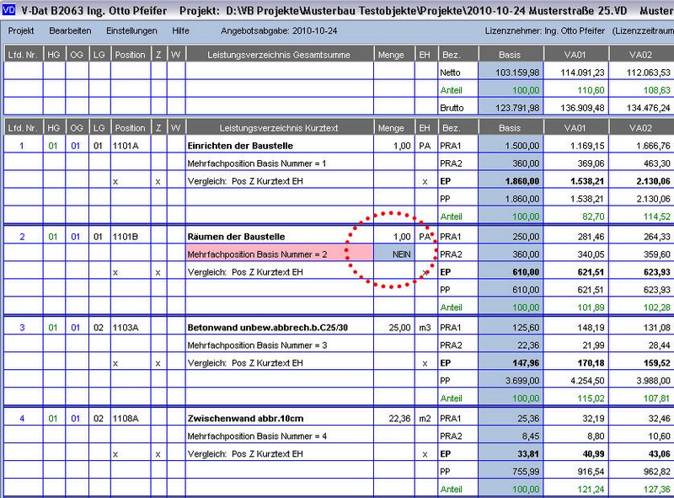Click the VD application icon in title bar

[8, 8]
